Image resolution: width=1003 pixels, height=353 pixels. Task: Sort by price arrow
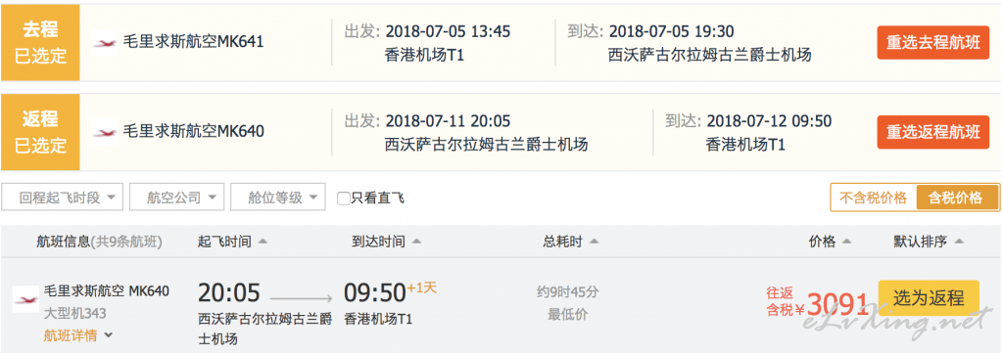(847, 242)
